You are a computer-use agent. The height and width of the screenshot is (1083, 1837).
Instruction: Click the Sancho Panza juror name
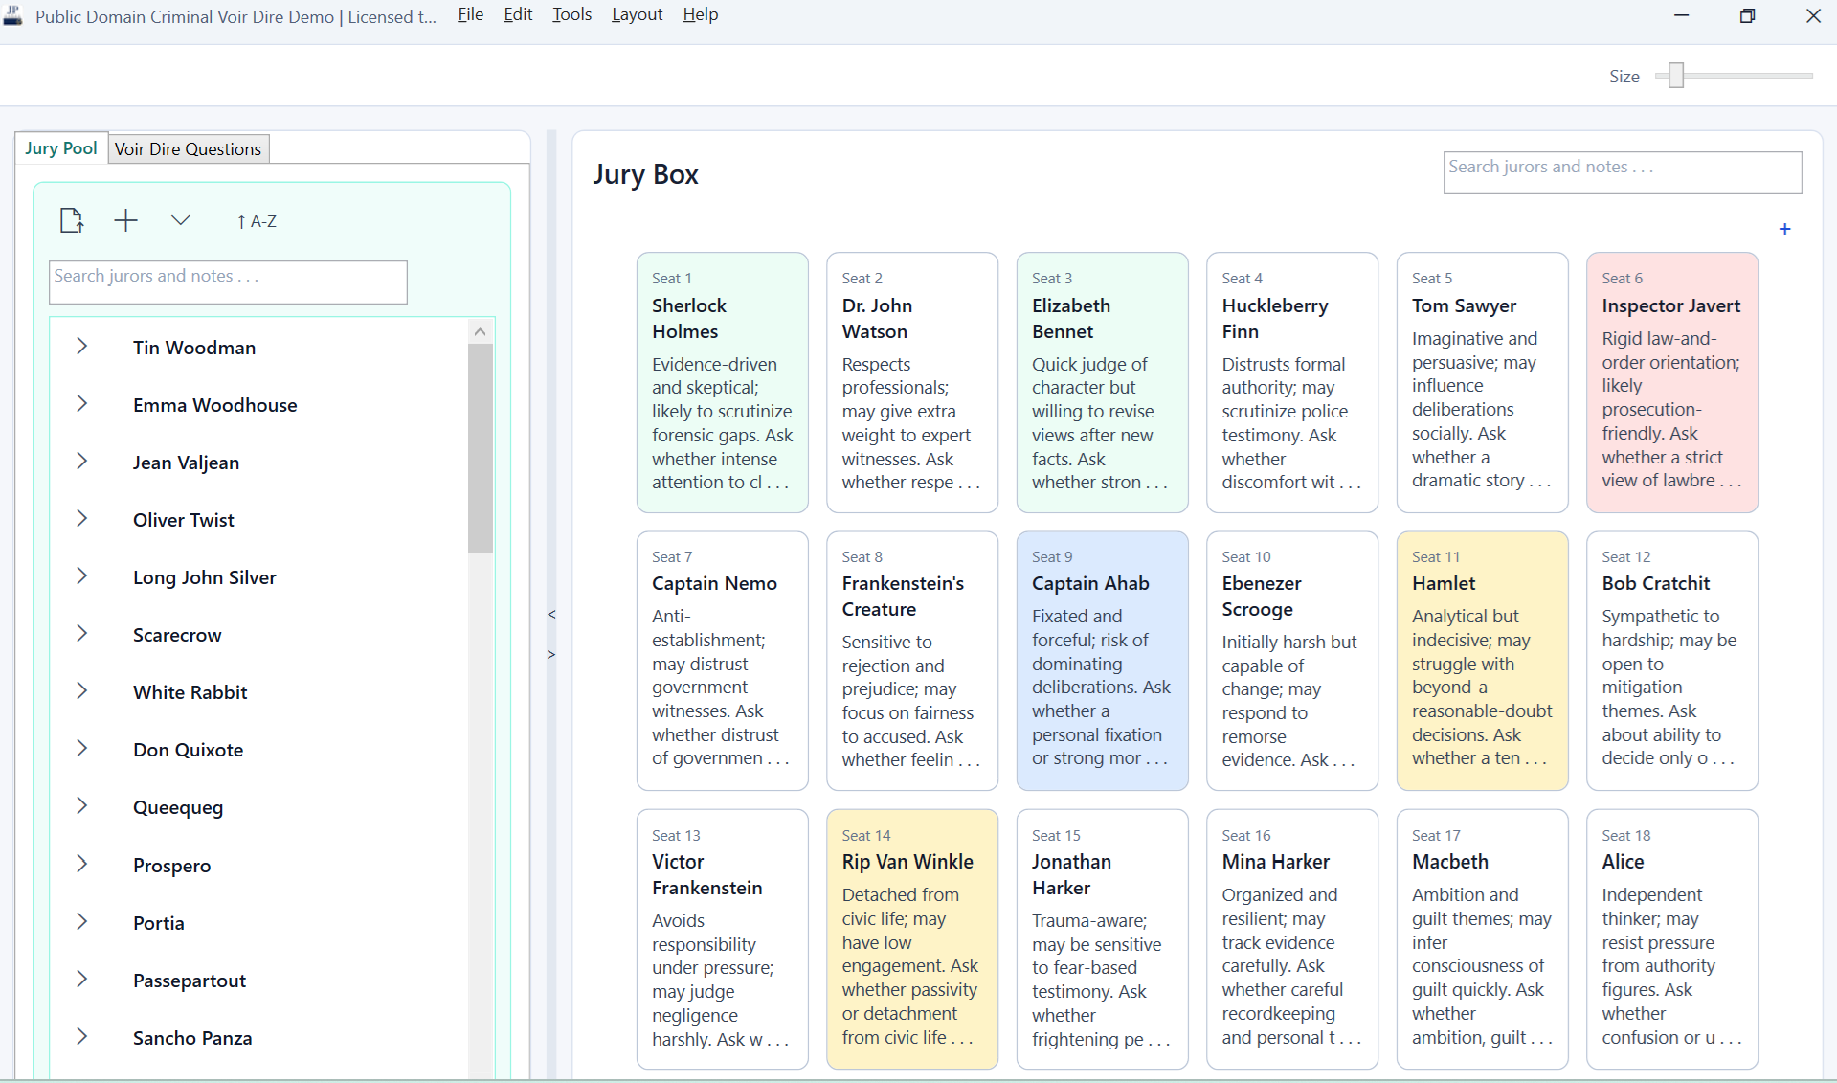coord(192,1038)
